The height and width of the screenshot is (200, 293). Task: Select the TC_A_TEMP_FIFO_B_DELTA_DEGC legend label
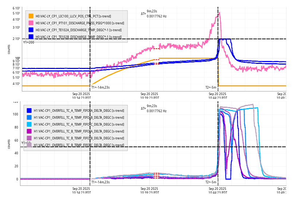tap(79, 118)
